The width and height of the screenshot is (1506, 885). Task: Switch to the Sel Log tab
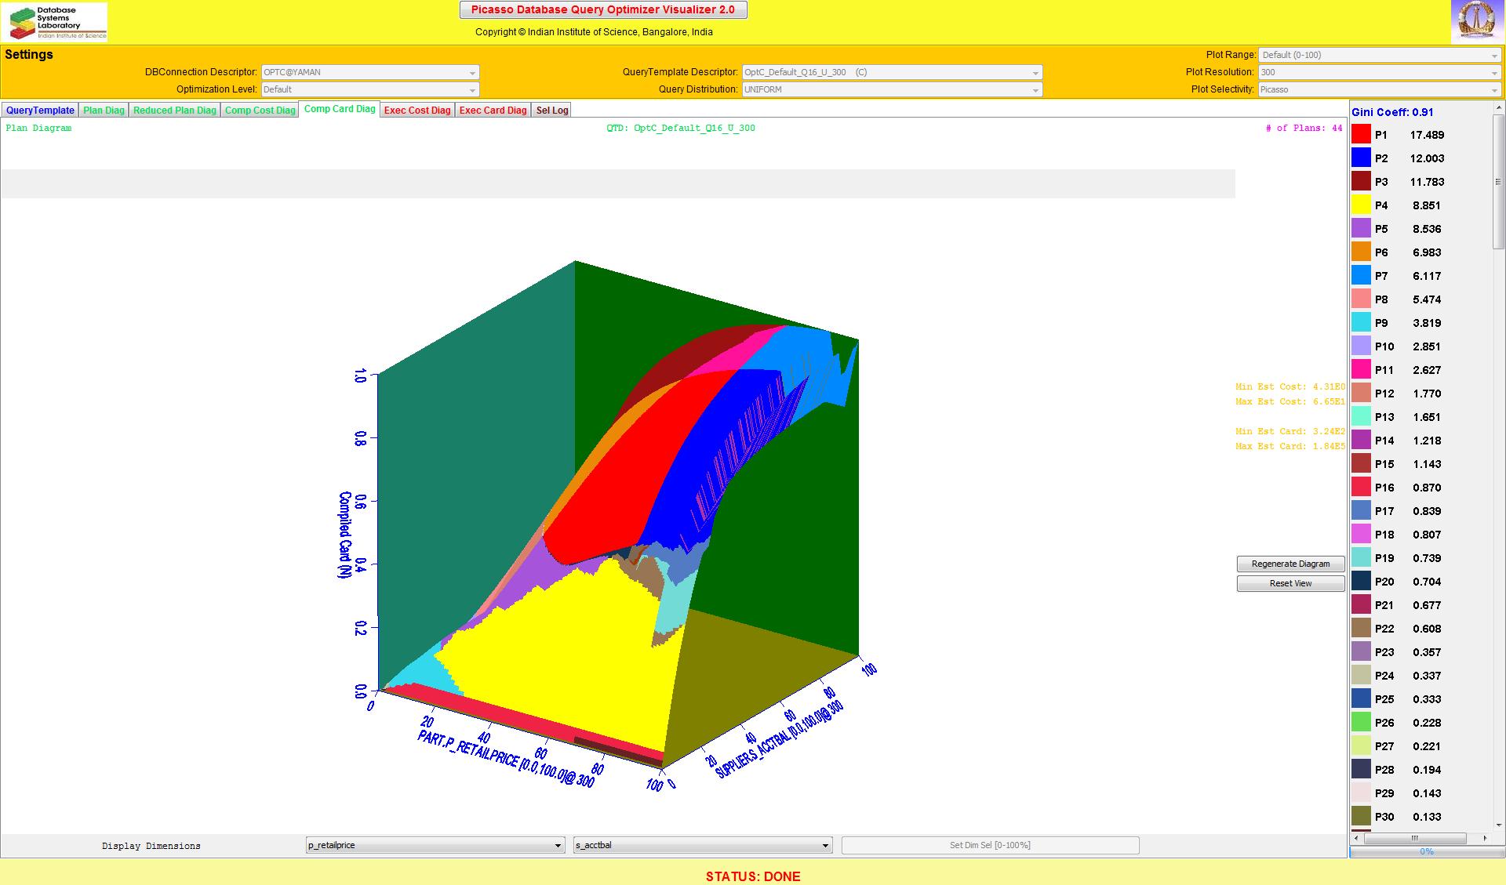click(551, 111)
